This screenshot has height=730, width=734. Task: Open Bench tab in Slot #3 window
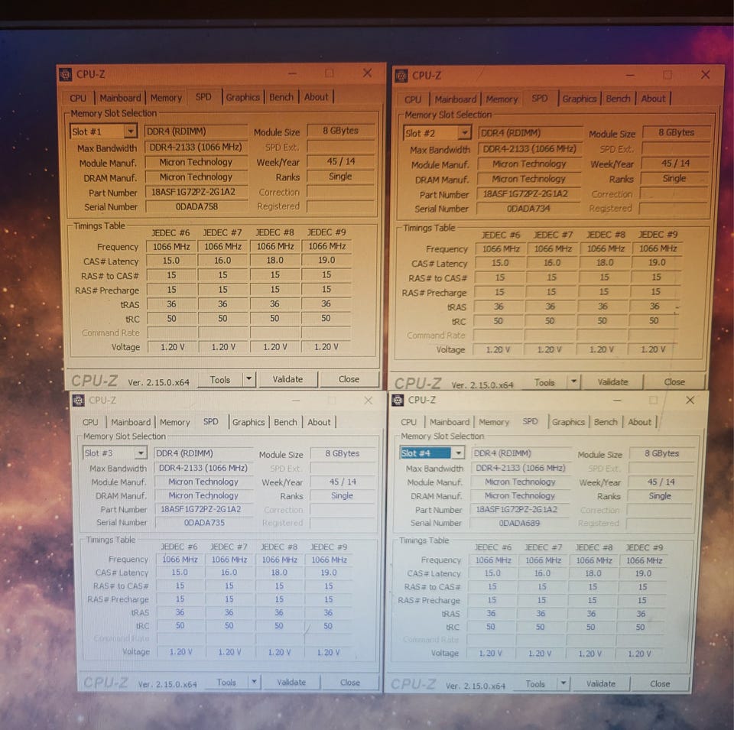click(285, 422)
